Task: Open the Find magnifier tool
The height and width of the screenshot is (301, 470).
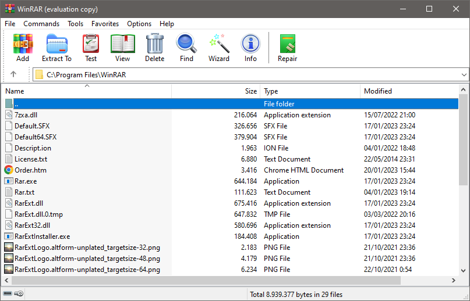Action: point(186,44)
